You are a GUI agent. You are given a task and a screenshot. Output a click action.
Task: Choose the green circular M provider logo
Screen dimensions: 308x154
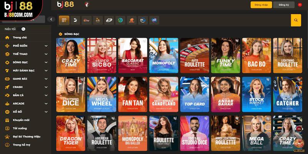[121, 20]
